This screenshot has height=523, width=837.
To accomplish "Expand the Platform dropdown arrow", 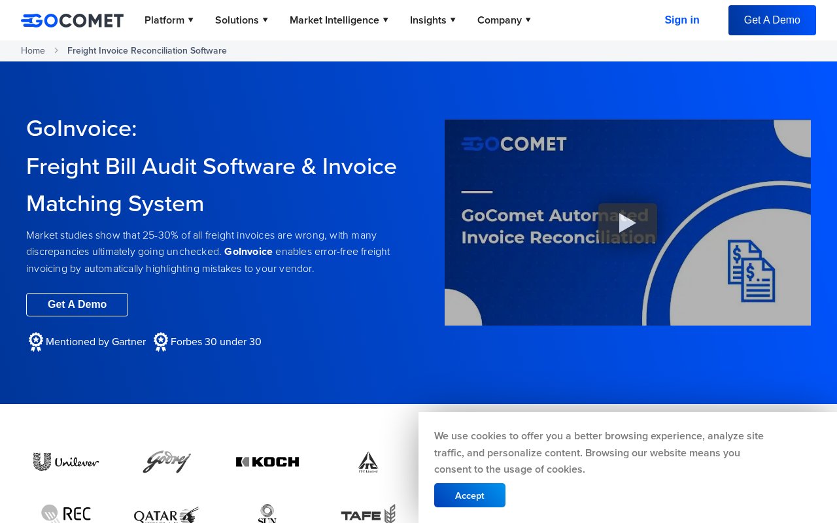I will 191,20.
